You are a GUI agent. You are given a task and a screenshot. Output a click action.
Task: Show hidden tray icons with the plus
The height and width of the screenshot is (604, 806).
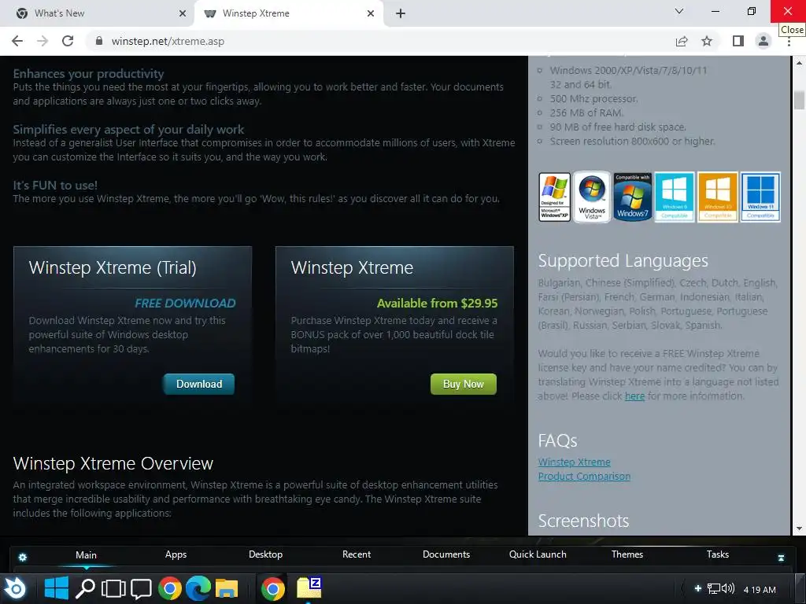tap(697, 588)
